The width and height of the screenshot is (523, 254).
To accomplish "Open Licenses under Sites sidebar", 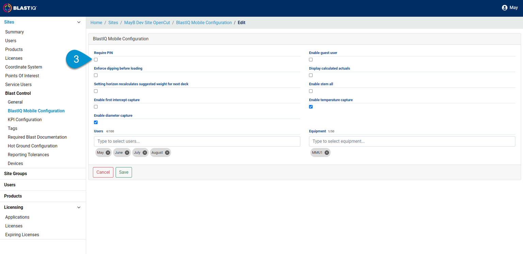I will (x=14, y=58).
